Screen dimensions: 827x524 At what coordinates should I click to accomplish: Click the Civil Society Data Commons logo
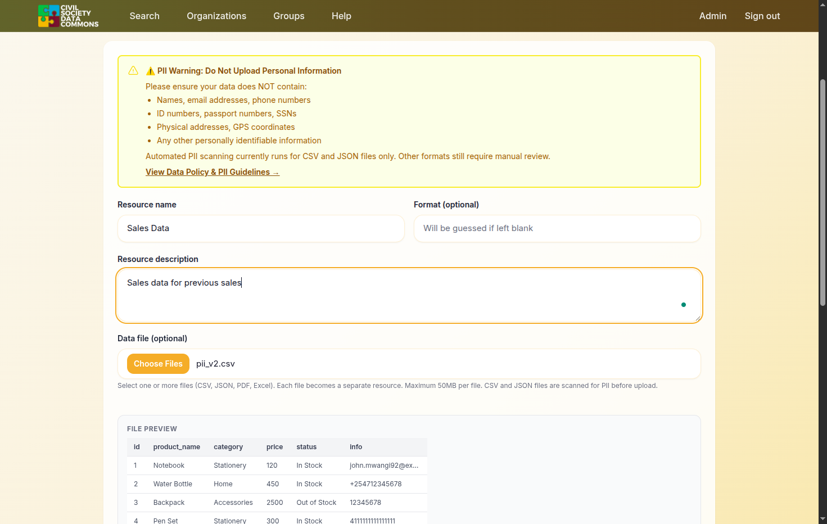68,16
